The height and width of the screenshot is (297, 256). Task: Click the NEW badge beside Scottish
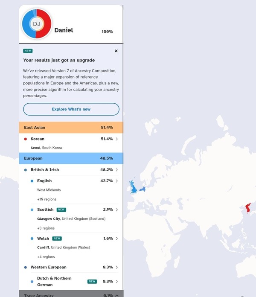point(61,210)
